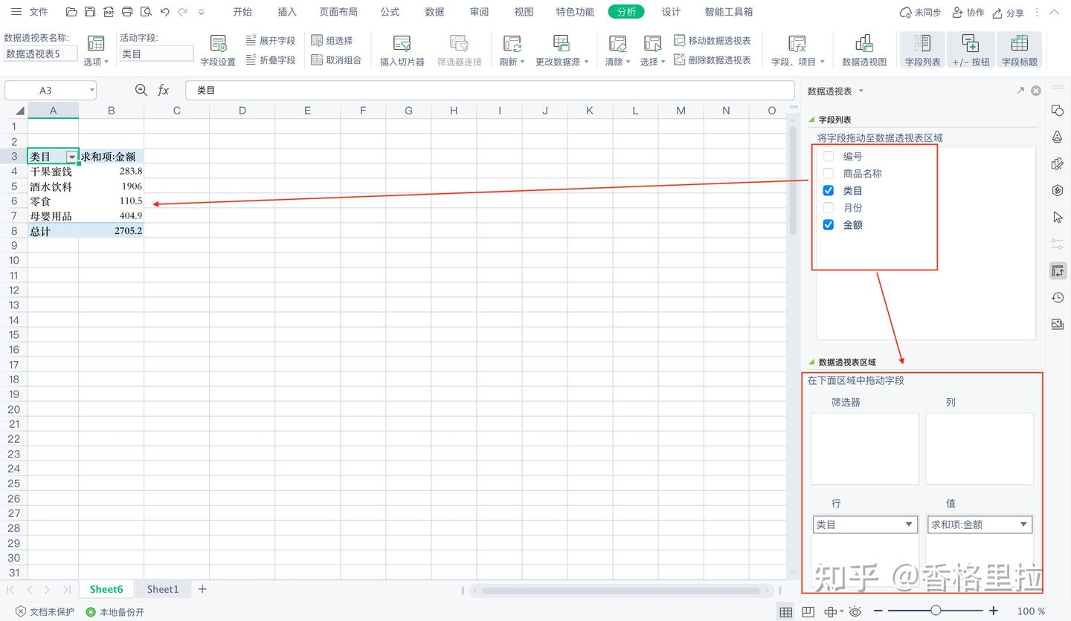Open the history clock icon in right sidebar

point(1058,297)
